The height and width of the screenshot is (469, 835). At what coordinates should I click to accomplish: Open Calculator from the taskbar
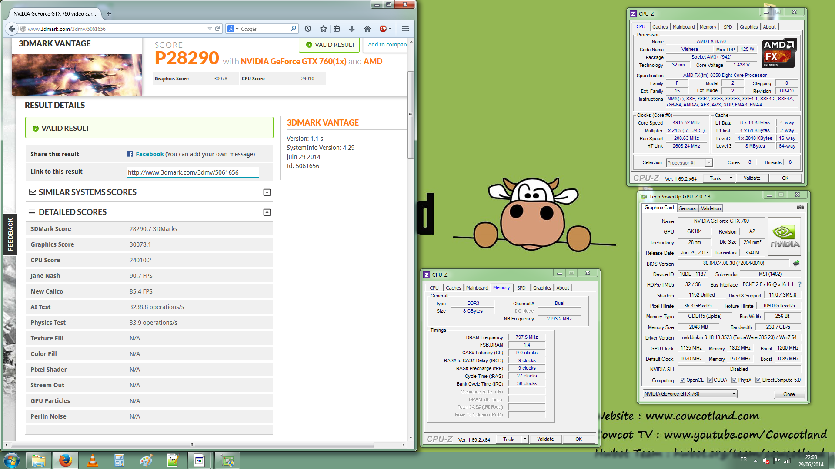pos(119,460)
